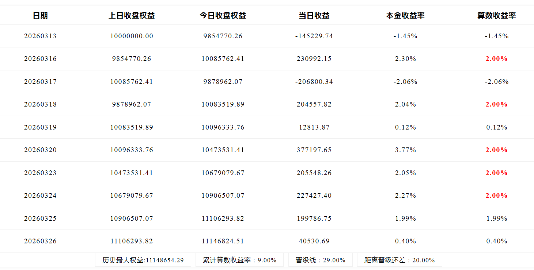534x270 pixels.
Task: Click the 上日收盘权益 column header
Action: [x=132, y=15]
